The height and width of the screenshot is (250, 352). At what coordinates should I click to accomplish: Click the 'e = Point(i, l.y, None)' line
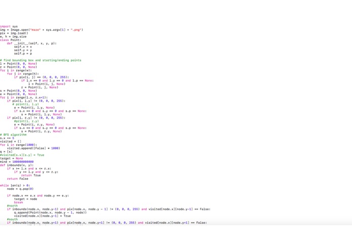[34, 108]
